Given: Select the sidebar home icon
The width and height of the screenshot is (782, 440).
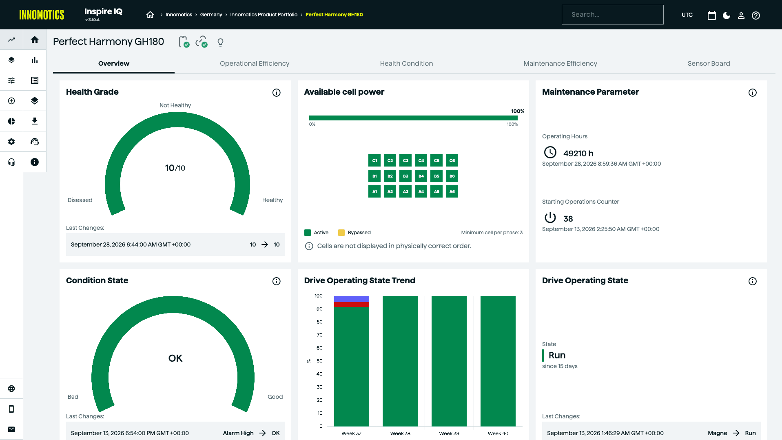Looking at the screenshot, I should click(35, 40).
